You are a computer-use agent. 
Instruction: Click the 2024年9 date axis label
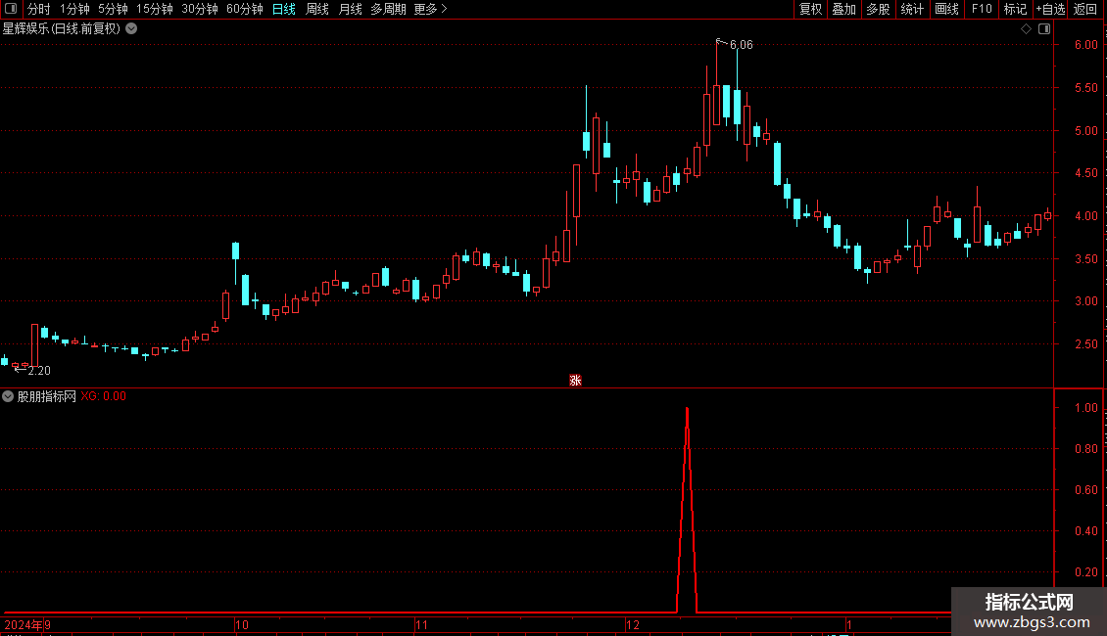tap(27, 624)
